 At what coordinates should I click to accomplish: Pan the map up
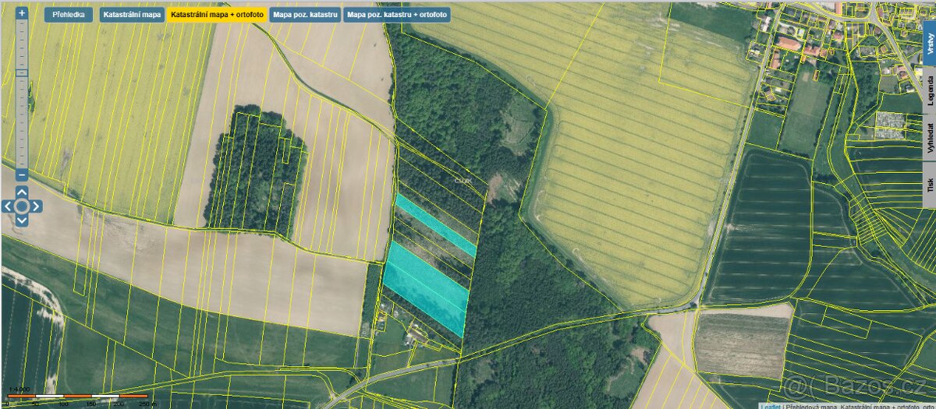pos(22,192)
